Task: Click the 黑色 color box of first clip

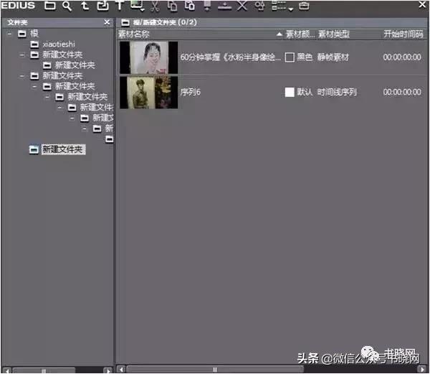Action: coord(290,57)
